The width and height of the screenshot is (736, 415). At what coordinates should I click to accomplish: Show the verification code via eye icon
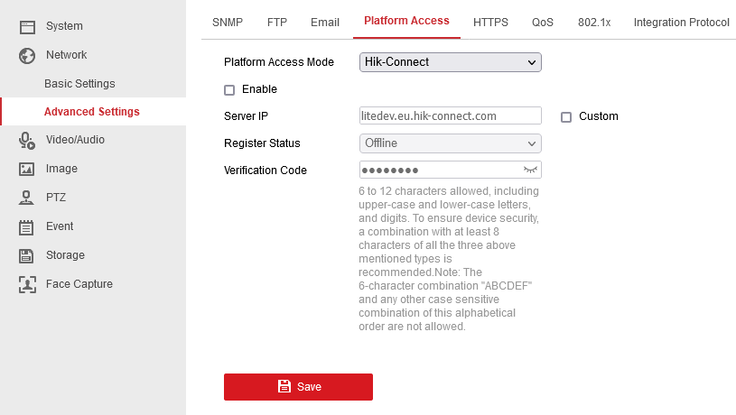point(530,170)
